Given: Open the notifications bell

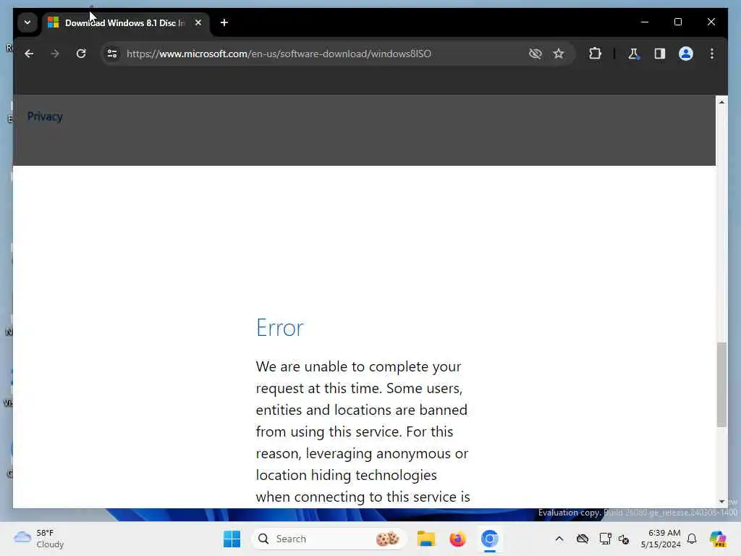Looking at the screenshot, I should 692,539.
